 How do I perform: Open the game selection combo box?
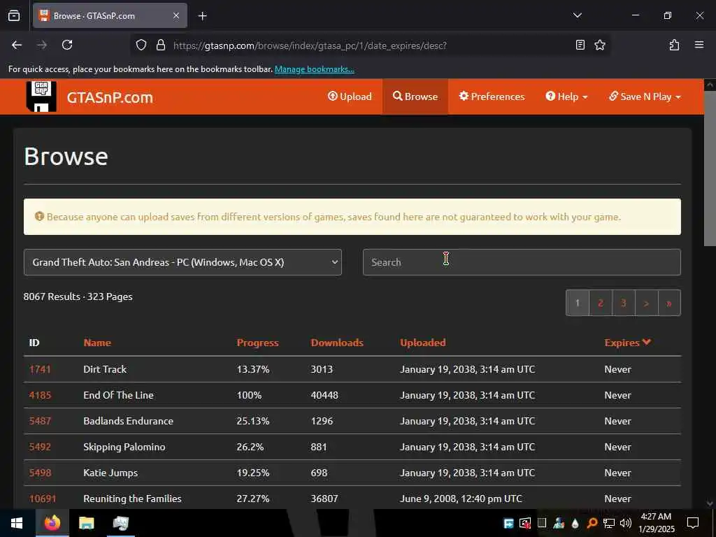pos(182,262)
